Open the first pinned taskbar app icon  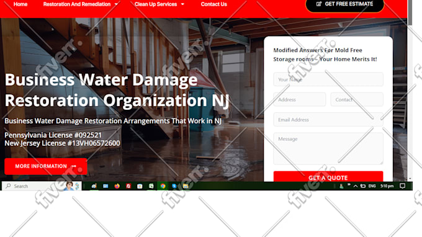(94, 186)
